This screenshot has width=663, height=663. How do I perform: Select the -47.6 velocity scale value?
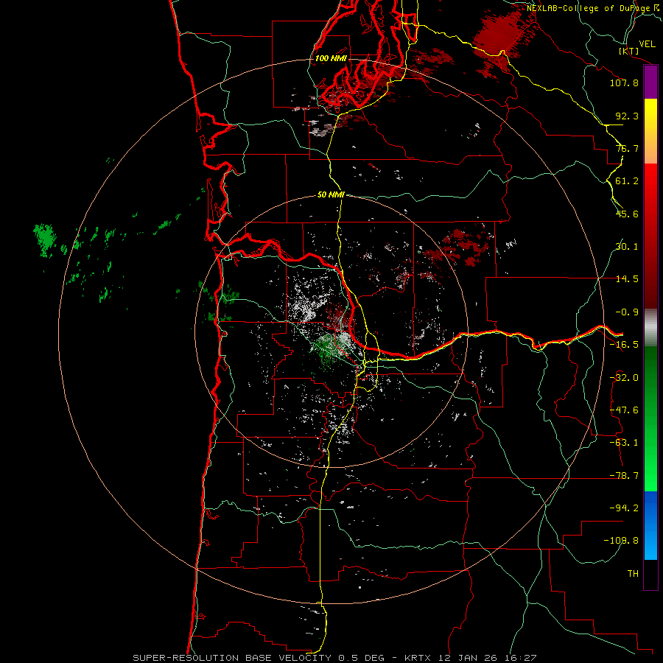tap(624, 410)
